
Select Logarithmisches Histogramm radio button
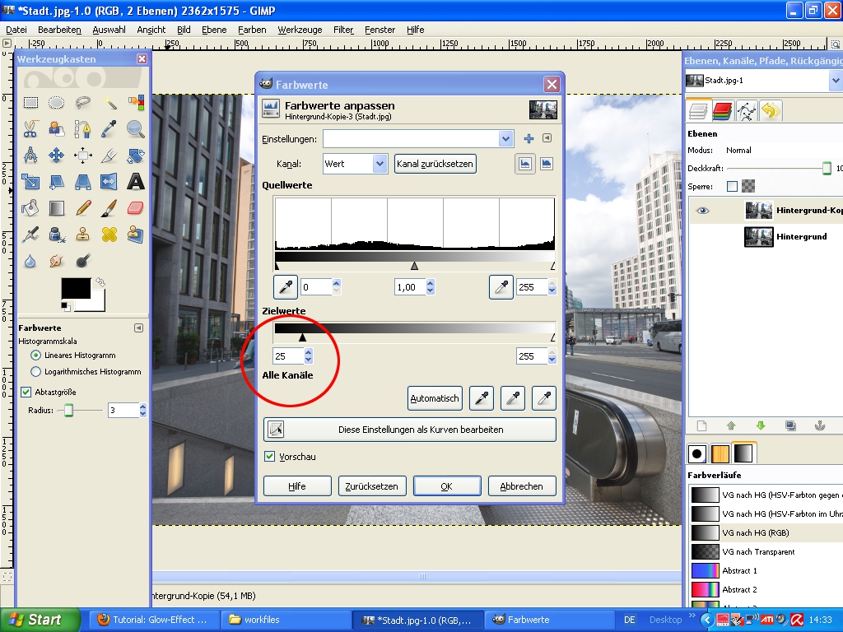35,371
